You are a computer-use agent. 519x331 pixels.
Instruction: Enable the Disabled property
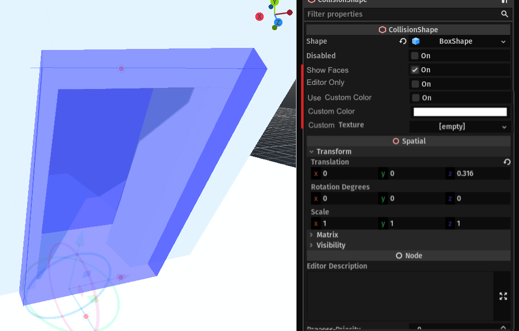(414, 56)
